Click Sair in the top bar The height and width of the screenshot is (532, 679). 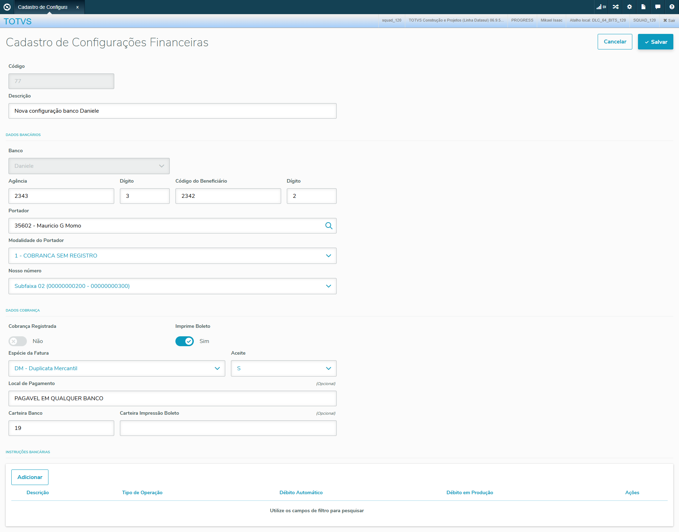coord(669,20)
